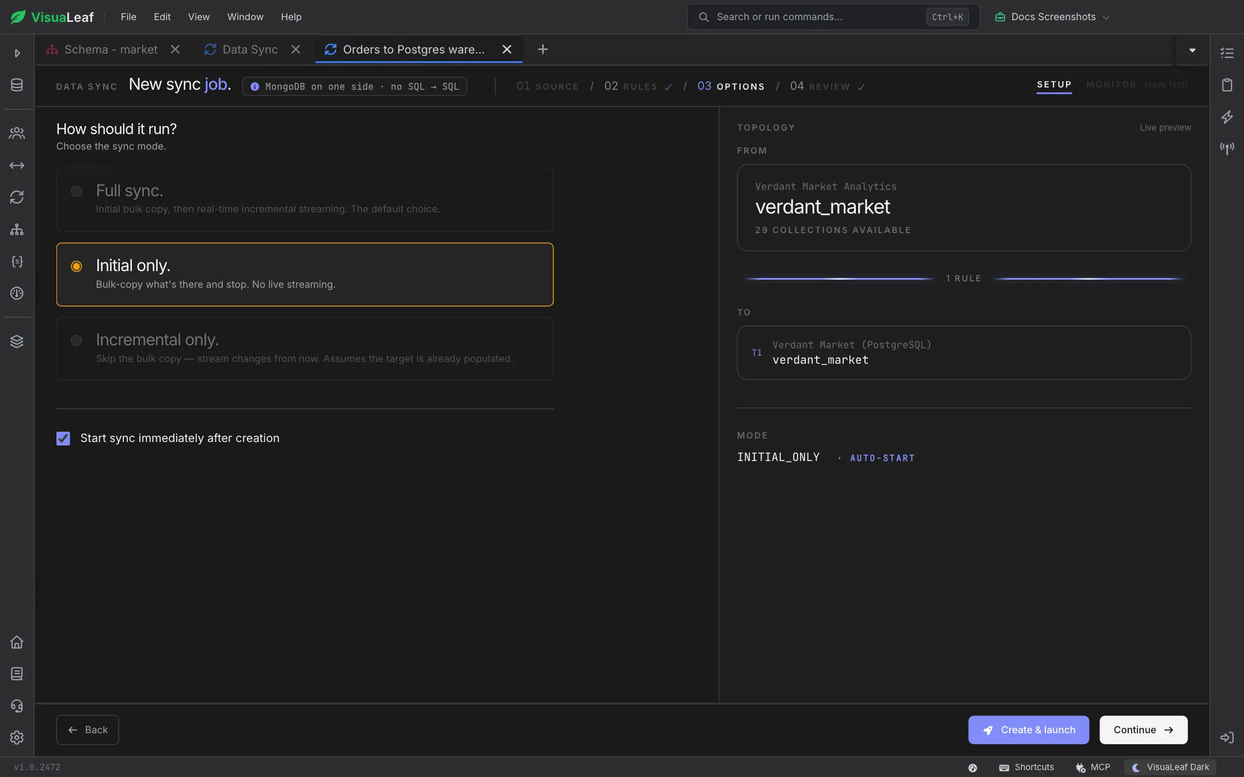The height and width of the screenshot is (777, 1244).
Task: Open the tab list dropdown arrow
Action: [x=1192, y=50]
